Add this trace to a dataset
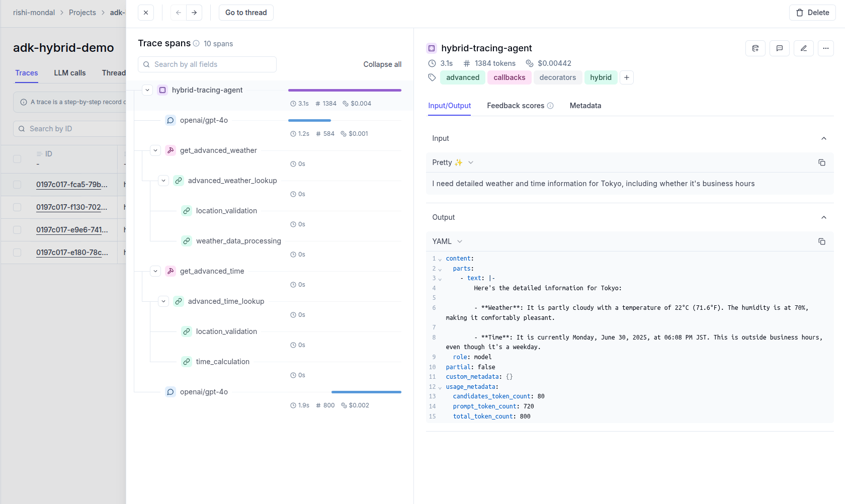Viewport: 845px width, 504px height. click(x=755, y=48)
